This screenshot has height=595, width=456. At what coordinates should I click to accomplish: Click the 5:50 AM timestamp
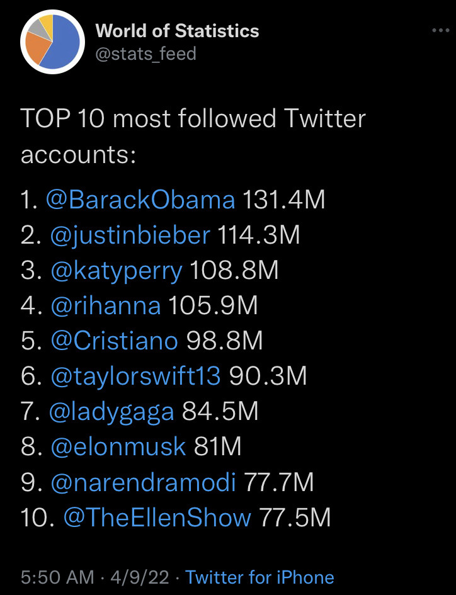tap(57, 577)
